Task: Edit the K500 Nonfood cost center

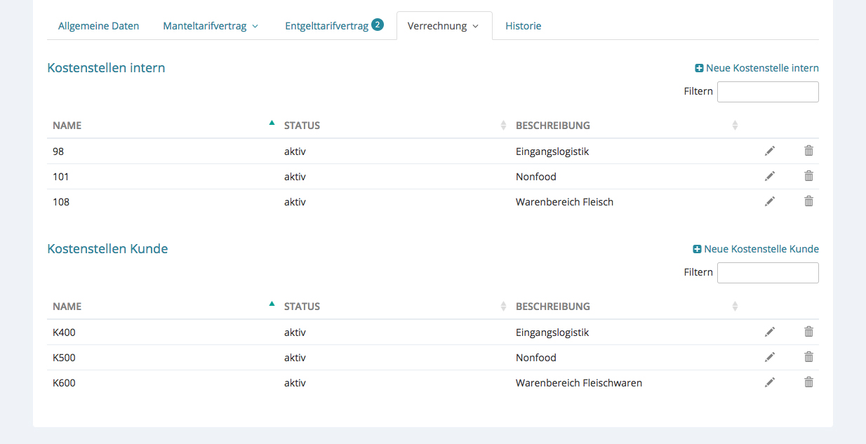Action: [x=770, y=357]
